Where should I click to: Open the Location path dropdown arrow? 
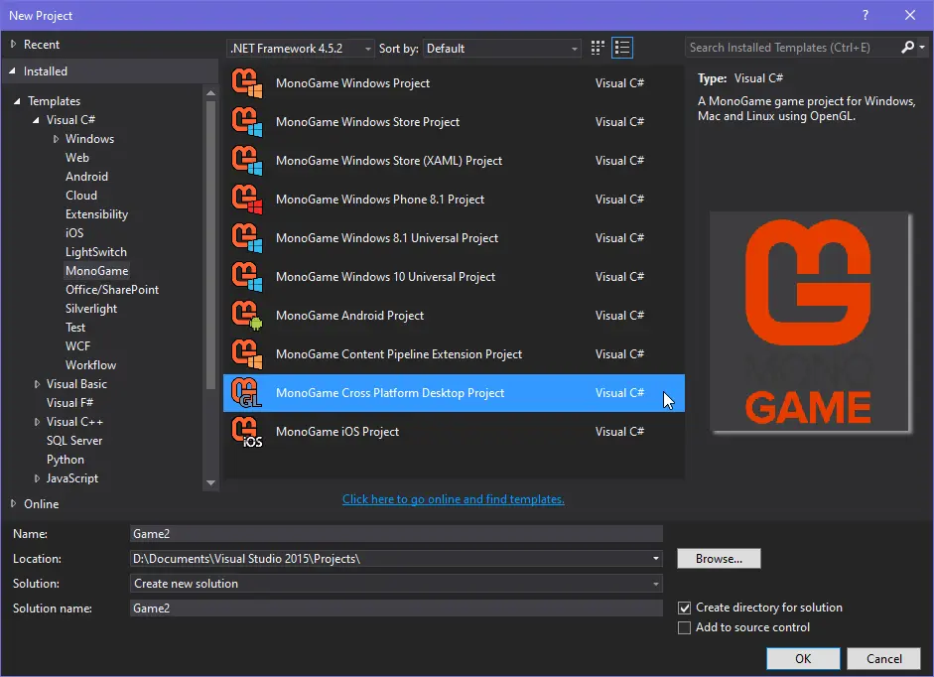(x=655, y=559)
